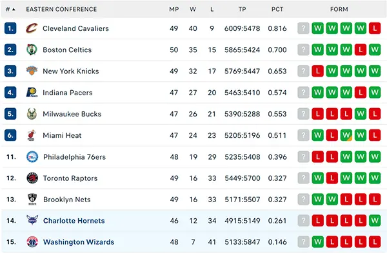Open the Miami Heat flame logo
This screenshot has height=253, width=387.
(32, 135)
